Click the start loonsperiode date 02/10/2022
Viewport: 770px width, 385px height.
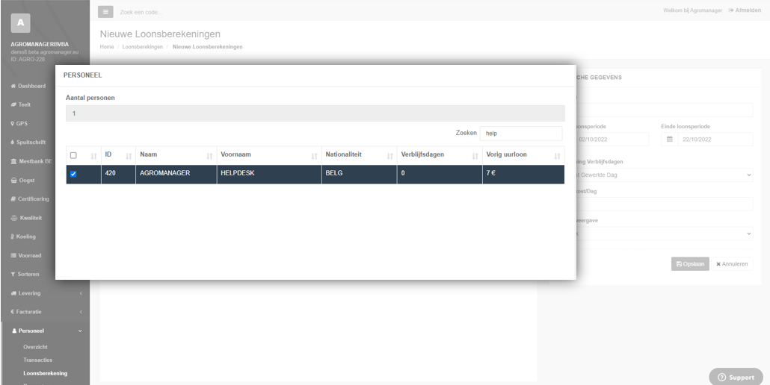(612, 139)
